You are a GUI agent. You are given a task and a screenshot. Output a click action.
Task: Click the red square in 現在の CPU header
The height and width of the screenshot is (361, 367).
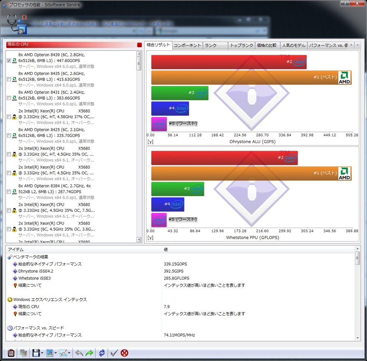pos(139,45)
